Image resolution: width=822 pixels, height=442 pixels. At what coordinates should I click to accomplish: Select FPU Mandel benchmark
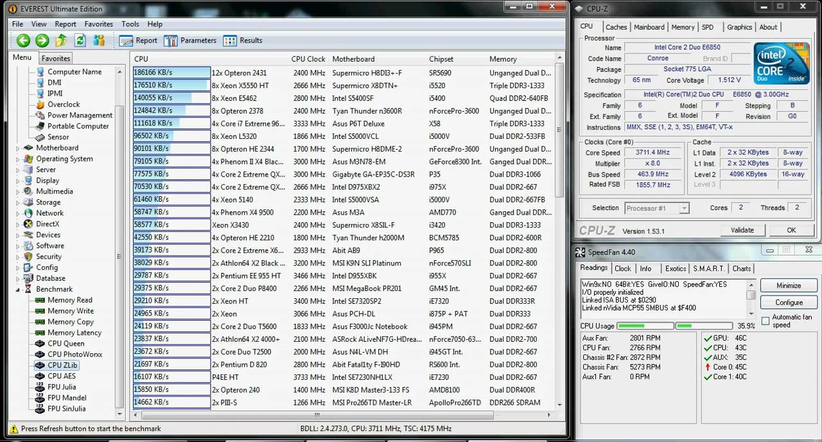coord(67,398)
